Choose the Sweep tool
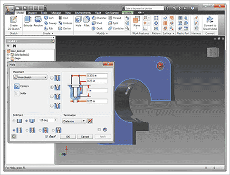This screenshot has height=175, width=230. point(50,23)
